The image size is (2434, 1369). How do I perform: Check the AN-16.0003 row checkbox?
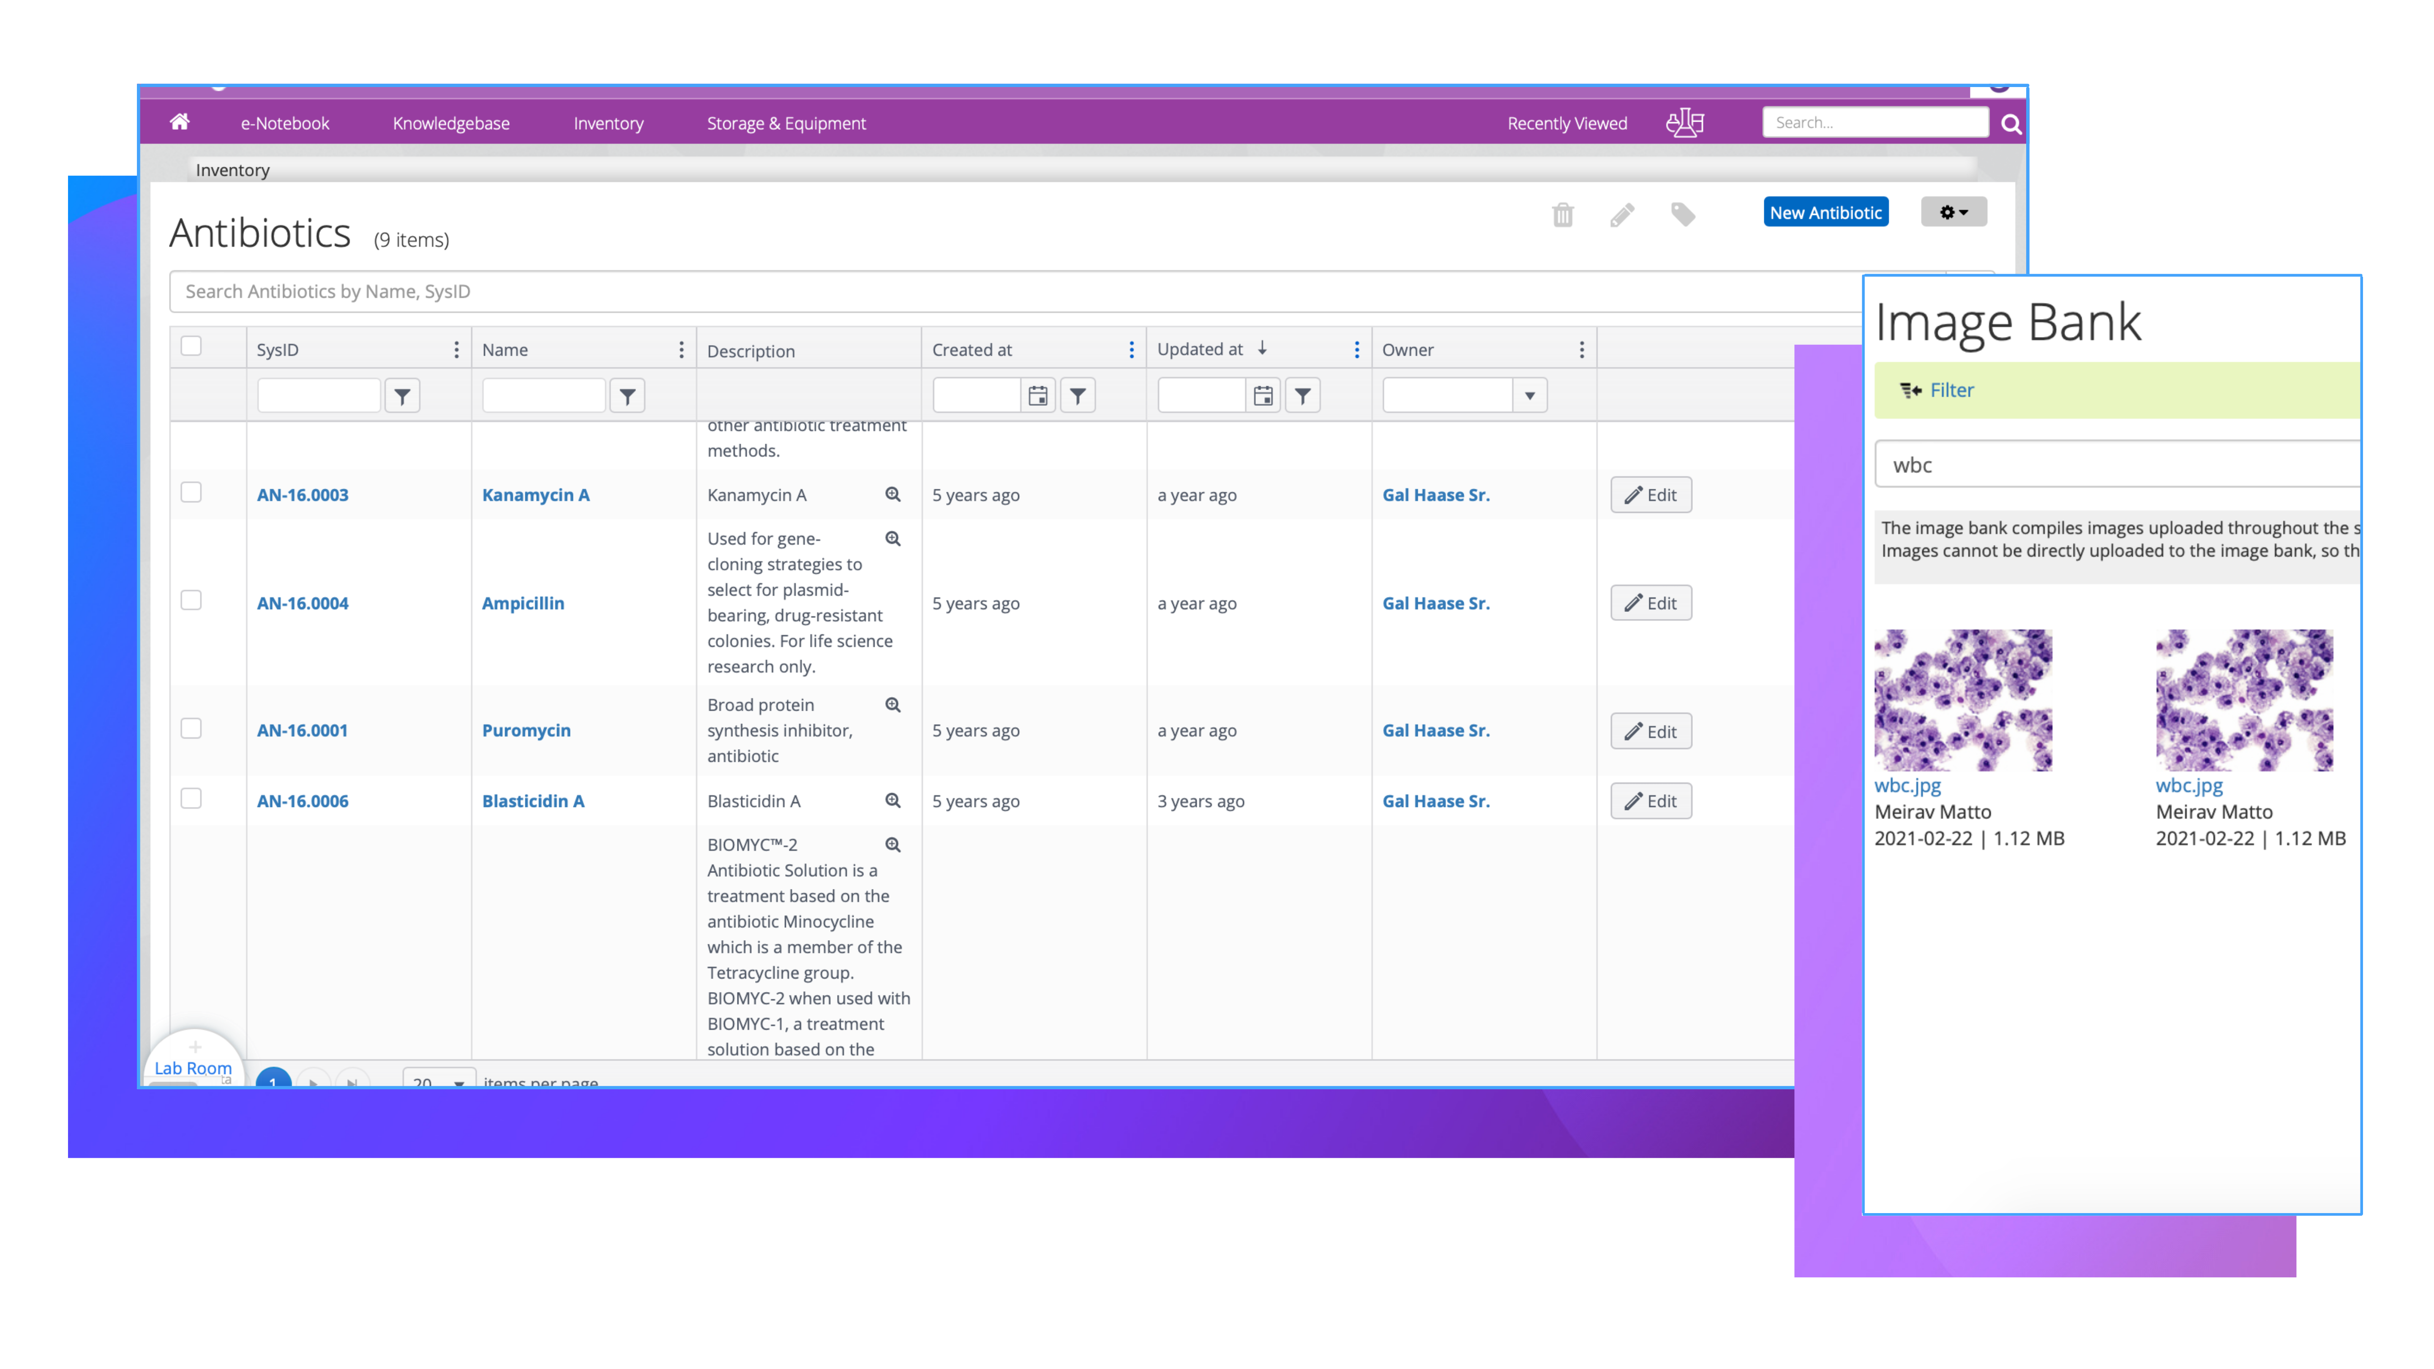(191, 492)
